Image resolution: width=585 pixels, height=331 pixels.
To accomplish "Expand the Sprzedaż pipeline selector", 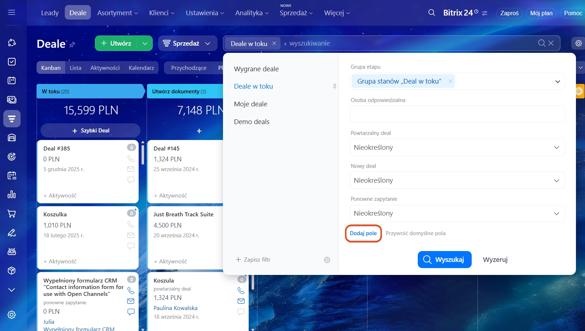I will [x=187, y=43].
